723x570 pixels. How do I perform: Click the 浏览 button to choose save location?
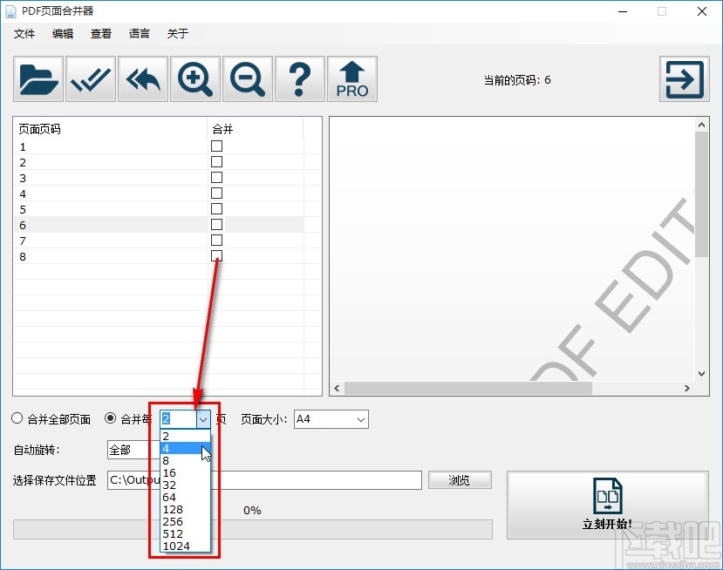point(460,479)
